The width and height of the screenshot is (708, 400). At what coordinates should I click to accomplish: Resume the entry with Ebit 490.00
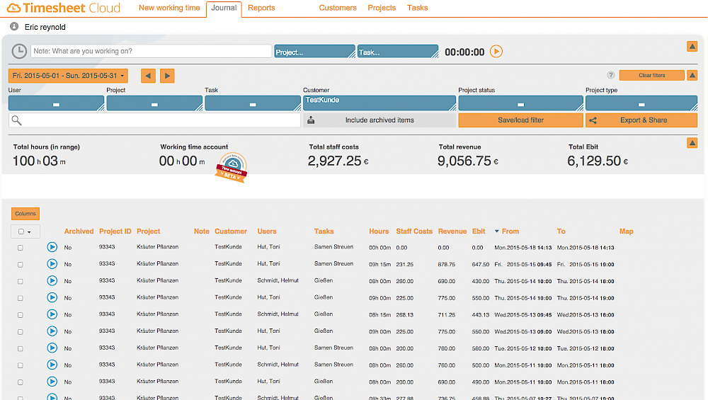[52, 382]
